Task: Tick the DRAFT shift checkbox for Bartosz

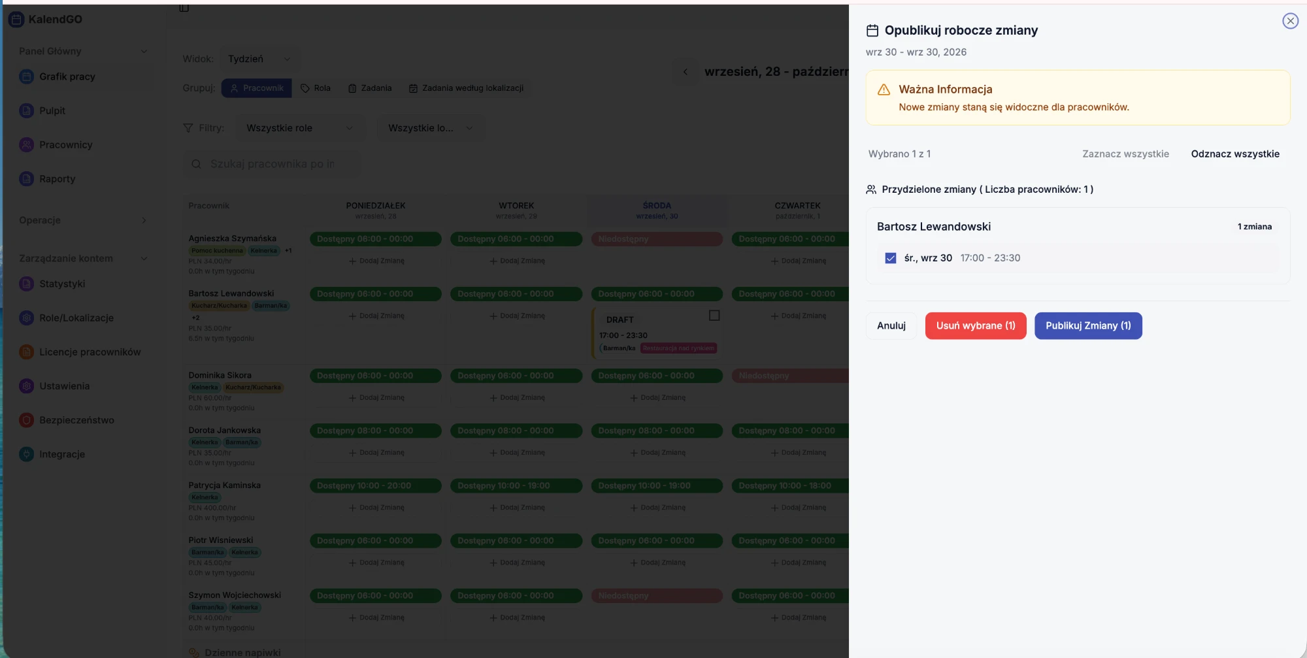Action: pyautogui.click(x=714, y=316)
